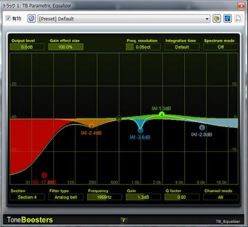Click the [A] -2.4dB label
This screenshot has height=227, width=248.
91,133
